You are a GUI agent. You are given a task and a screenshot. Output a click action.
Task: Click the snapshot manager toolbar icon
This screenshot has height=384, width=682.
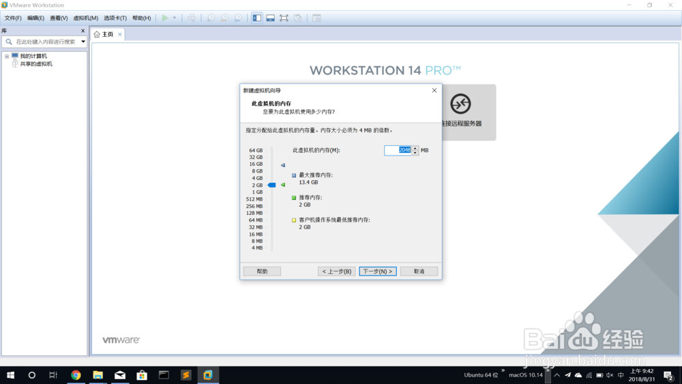click(x=238, y=18)
